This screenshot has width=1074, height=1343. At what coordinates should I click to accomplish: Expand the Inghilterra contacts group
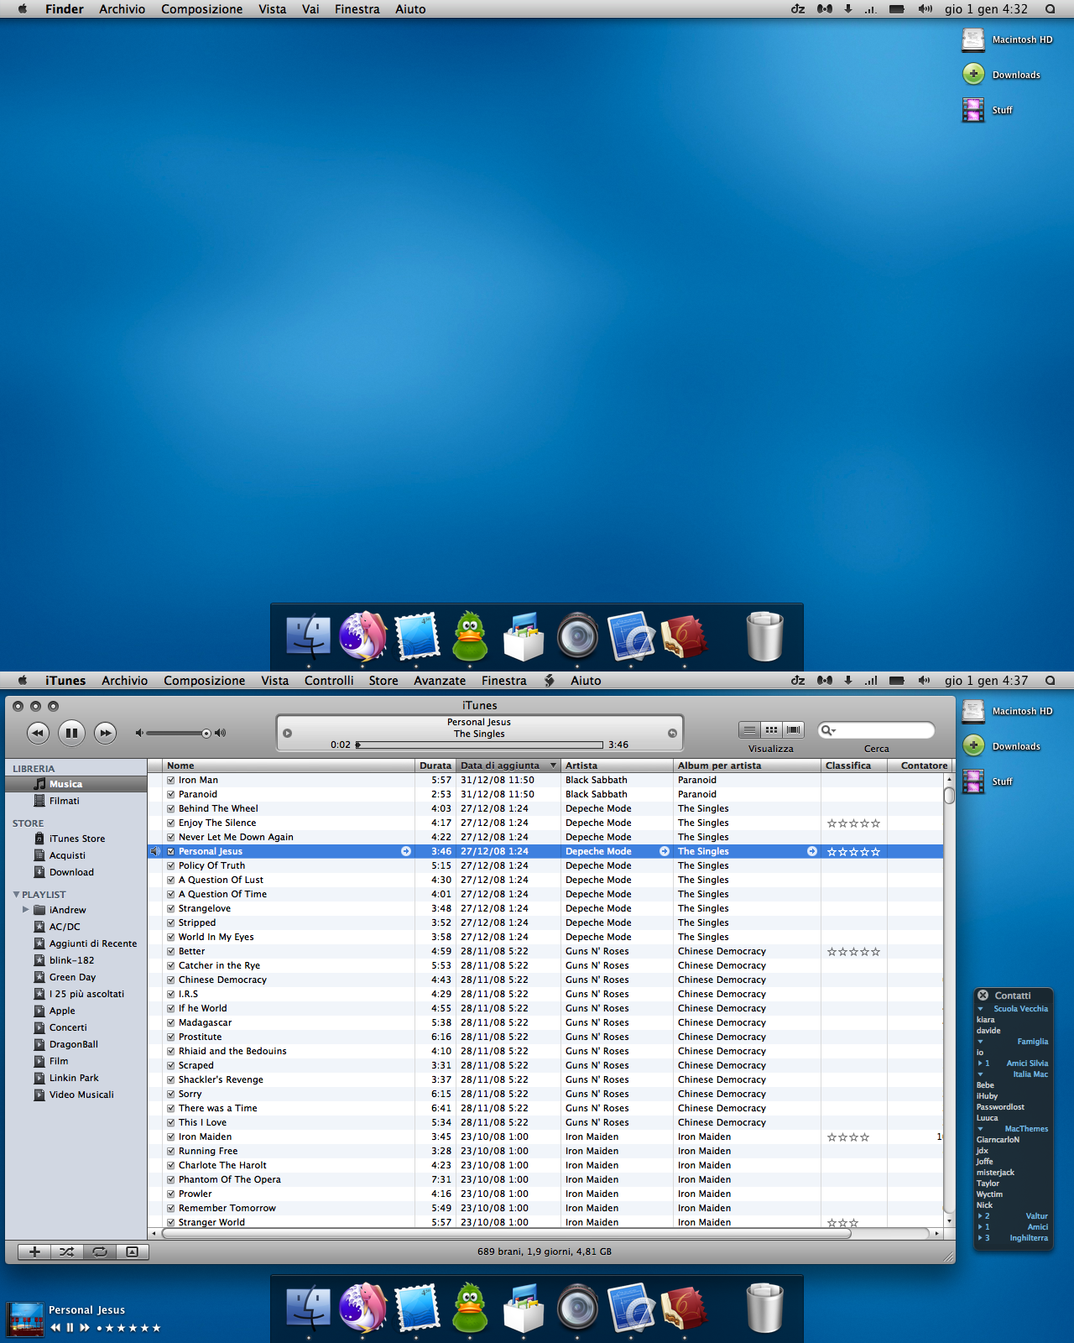click(x=979, y=1238)
